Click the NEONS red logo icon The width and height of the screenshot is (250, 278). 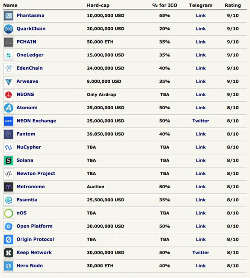pyautogui.click(x=9, y=95)
